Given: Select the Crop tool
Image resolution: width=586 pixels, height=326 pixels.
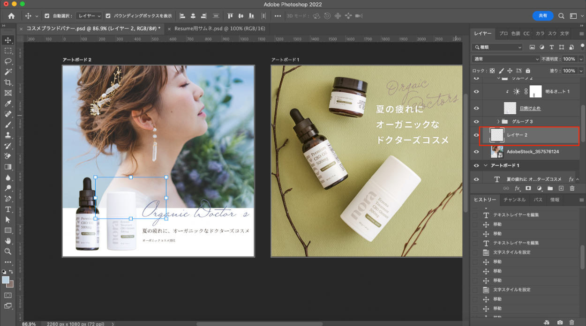Looking at the screenshot, I should coord(8,82).
